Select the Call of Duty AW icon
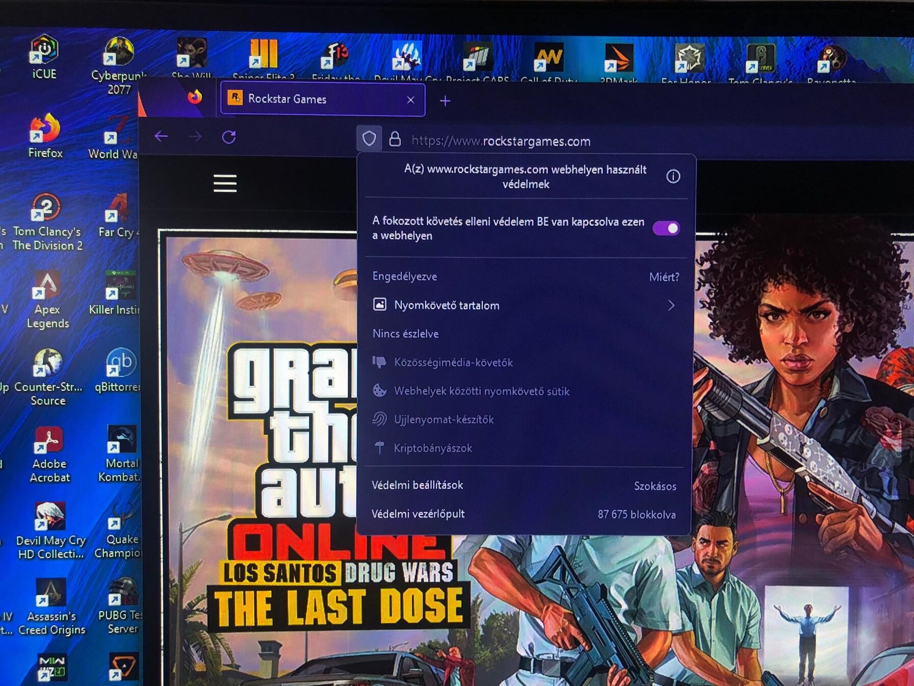 click(549, 62)
